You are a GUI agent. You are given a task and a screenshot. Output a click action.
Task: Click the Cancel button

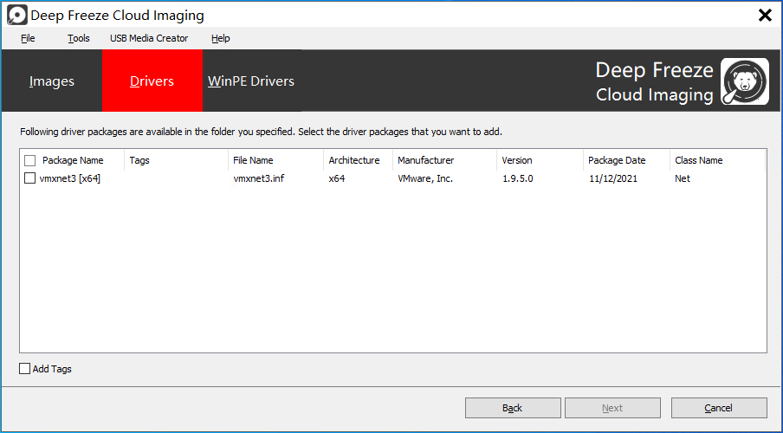(x=719, y=408)
